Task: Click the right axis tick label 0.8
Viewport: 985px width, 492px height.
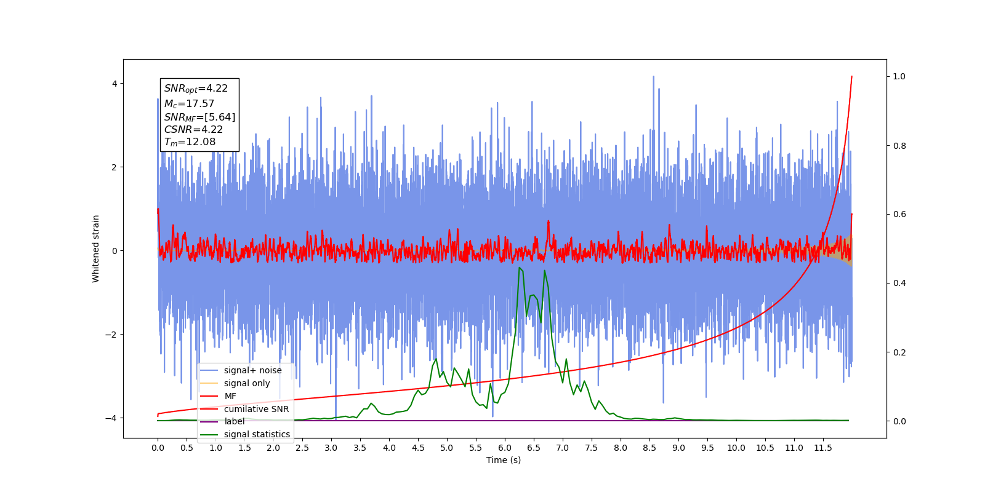Action: 899,146
